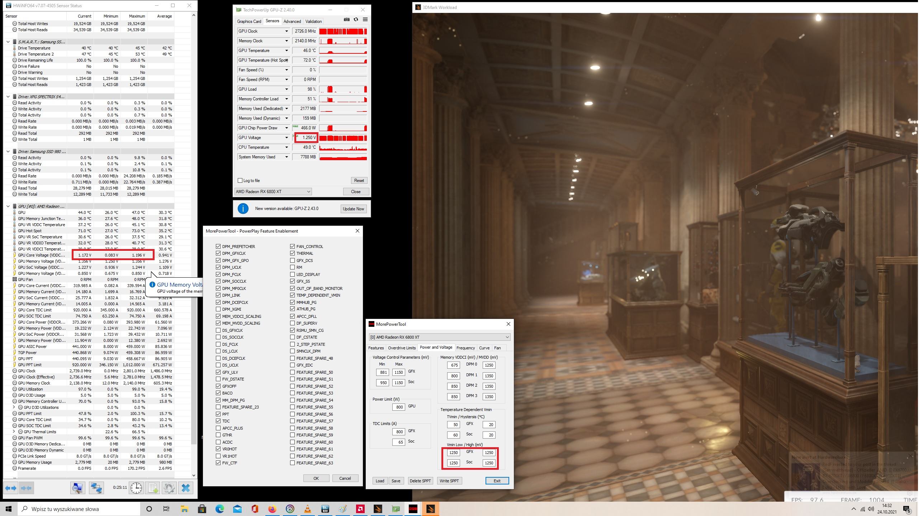Toggle VR0HOT checkbox
The height and width of the screenshot is (516, 923).
(x=218, y=449)
